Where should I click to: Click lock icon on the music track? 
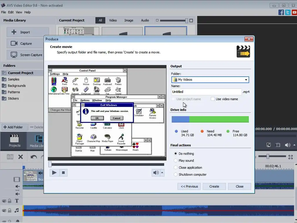pos(10,210)
